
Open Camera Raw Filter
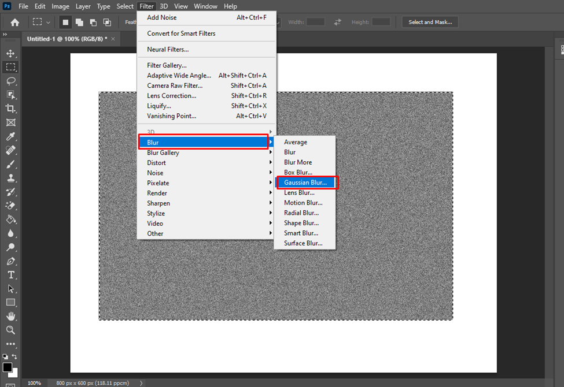(206, 85)
